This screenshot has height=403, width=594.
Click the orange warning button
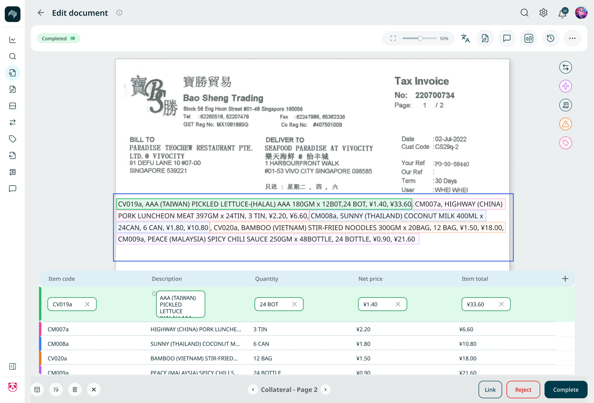566,124
